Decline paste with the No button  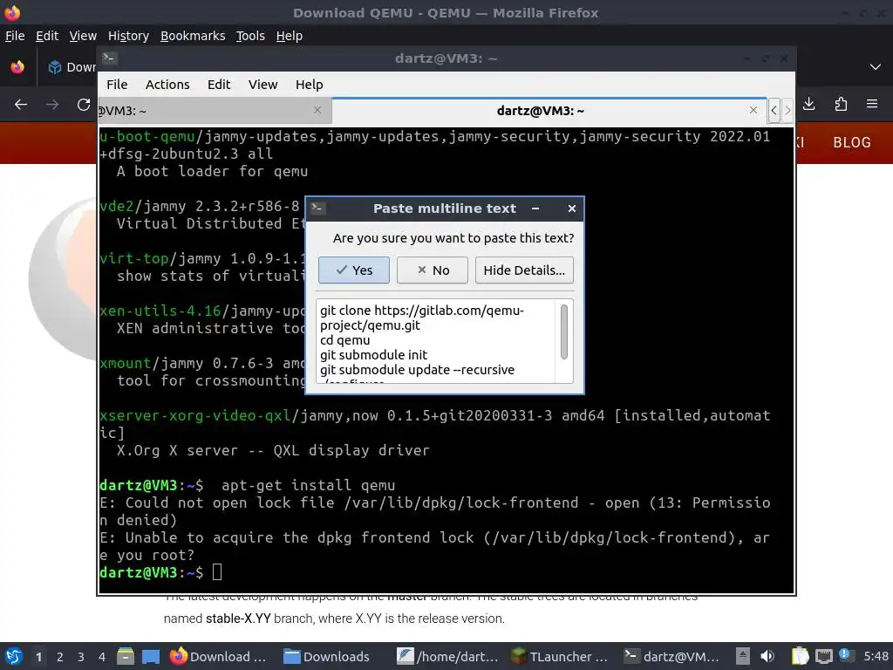tap(433, 270)
